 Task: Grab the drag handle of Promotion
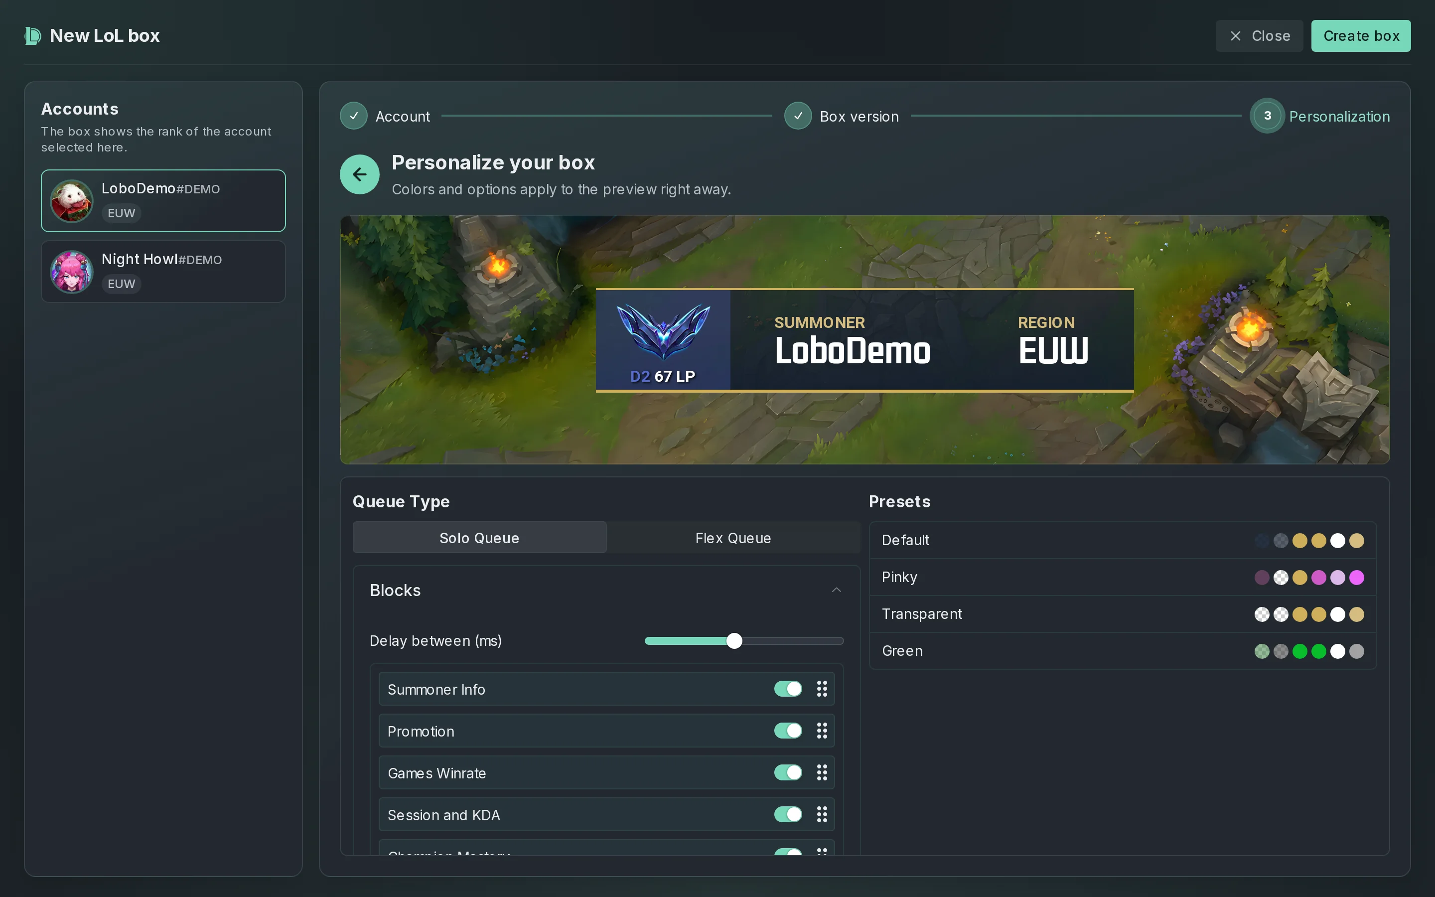[822, 731]
